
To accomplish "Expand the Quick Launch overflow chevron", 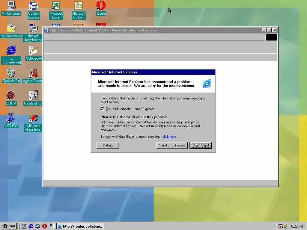I will tap(51, 225).
